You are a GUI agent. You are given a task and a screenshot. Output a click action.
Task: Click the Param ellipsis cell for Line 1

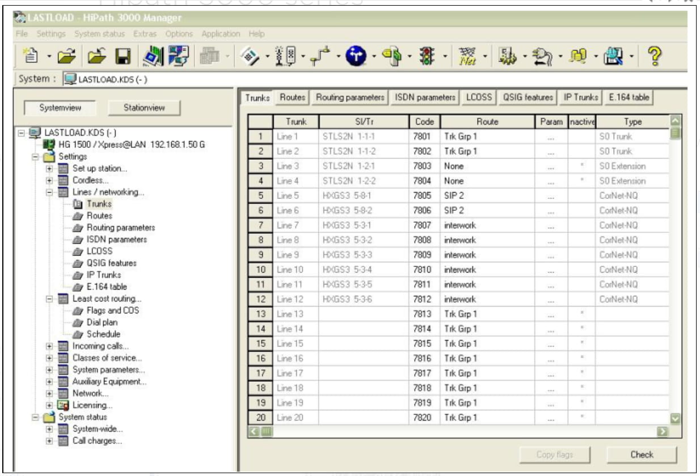[x=551, y=137]
